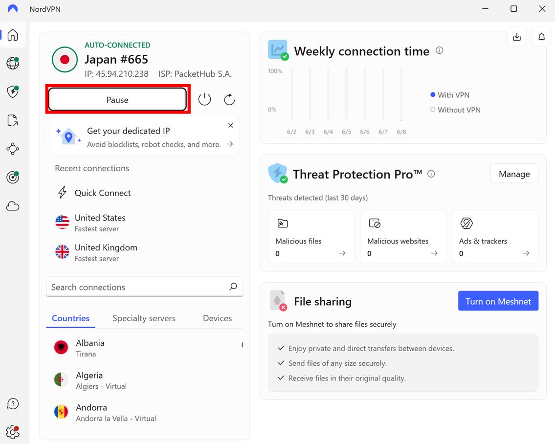Click the Quick Connect lightning icon
Image resolution: width=555 pixels, height=444 pixels.
pyautogui.click(x=62, y=192)
